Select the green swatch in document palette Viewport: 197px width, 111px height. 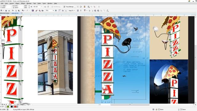click(x=8, y=107)
